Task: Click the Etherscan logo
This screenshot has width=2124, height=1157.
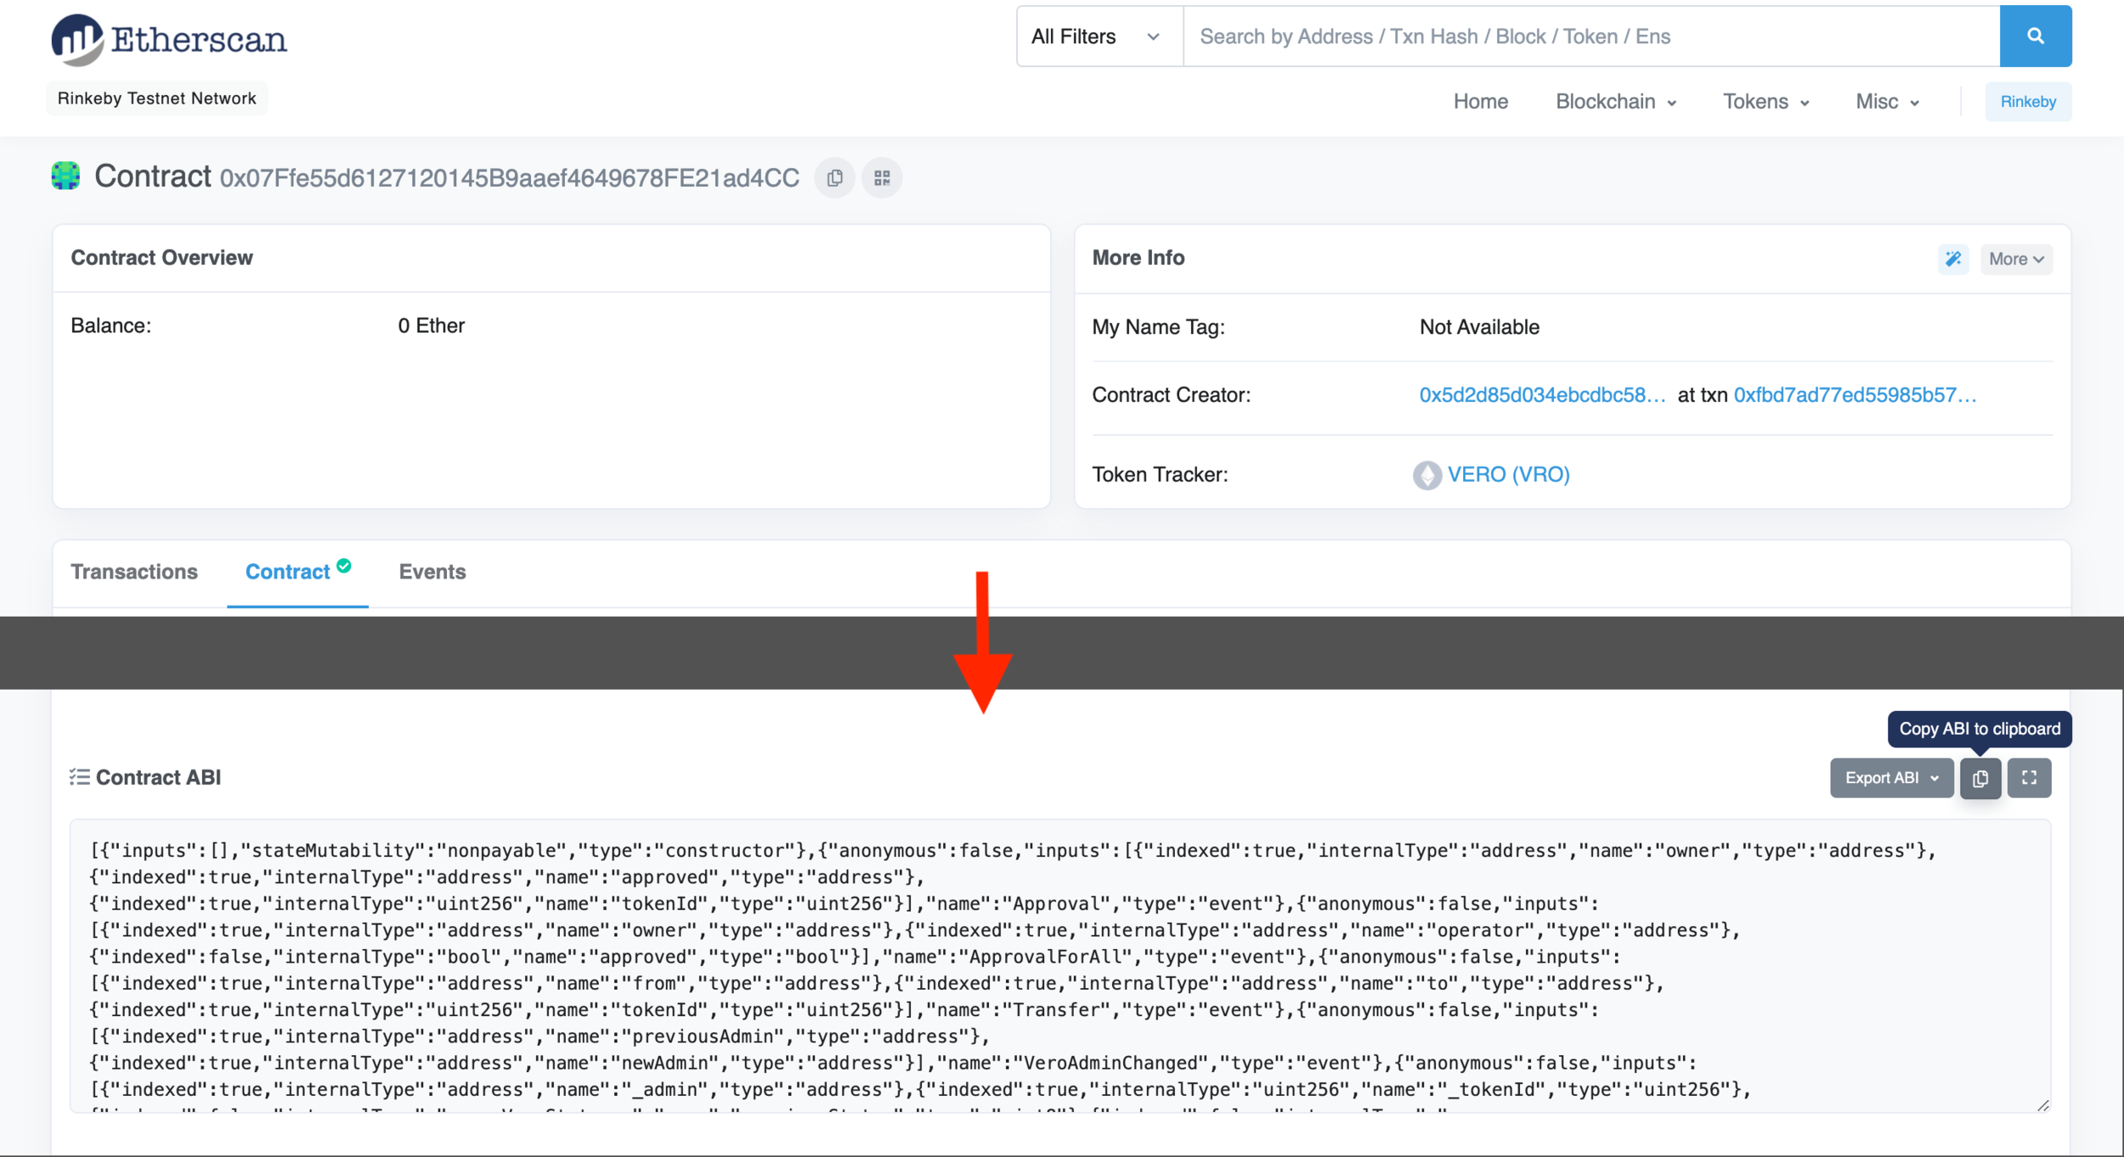Action: point(169,39)
